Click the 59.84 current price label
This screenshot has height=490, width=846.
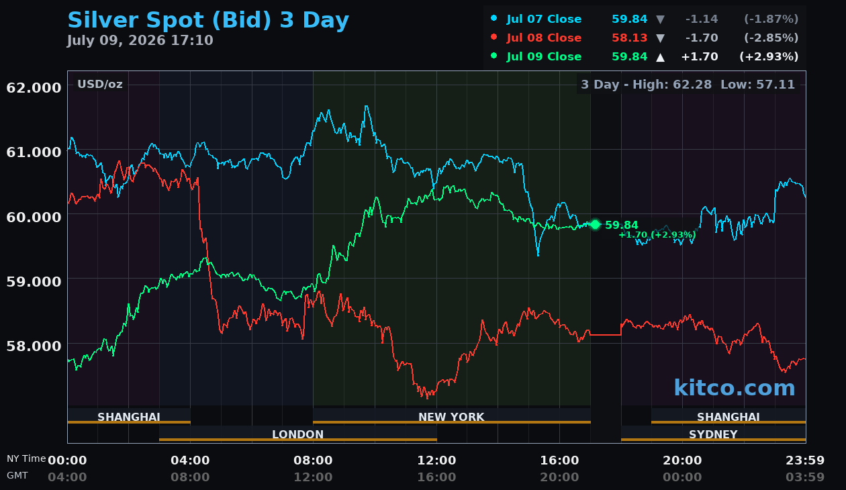click(x=622, y=225)
